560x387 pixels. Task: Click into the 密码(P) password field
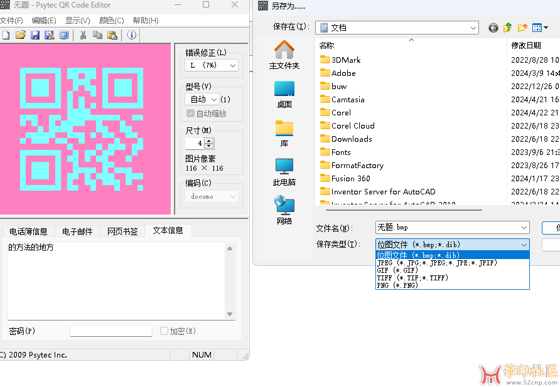pyautogui.click(x=111, y=331)
